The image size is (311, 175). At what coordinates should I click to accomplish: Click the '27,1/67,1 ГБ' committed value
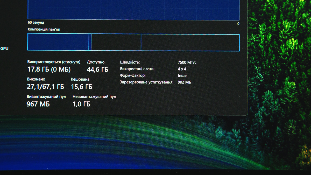(45, 87)
